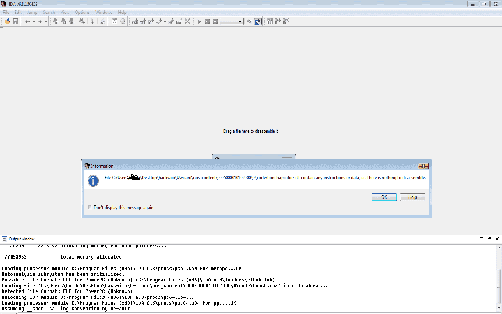Open the Options menu
This screenshot has width=502, height=314.
(x=82, y=12)
